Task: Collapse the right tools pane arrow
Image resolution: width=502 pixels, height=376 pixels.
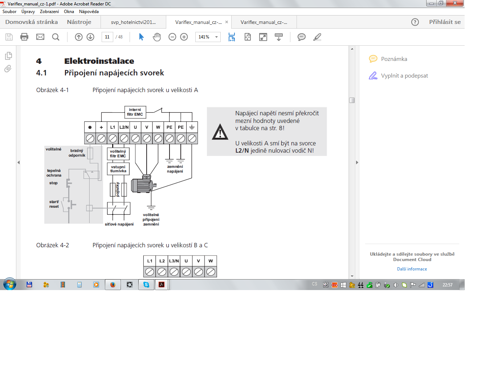Action: tap(357, 162)
